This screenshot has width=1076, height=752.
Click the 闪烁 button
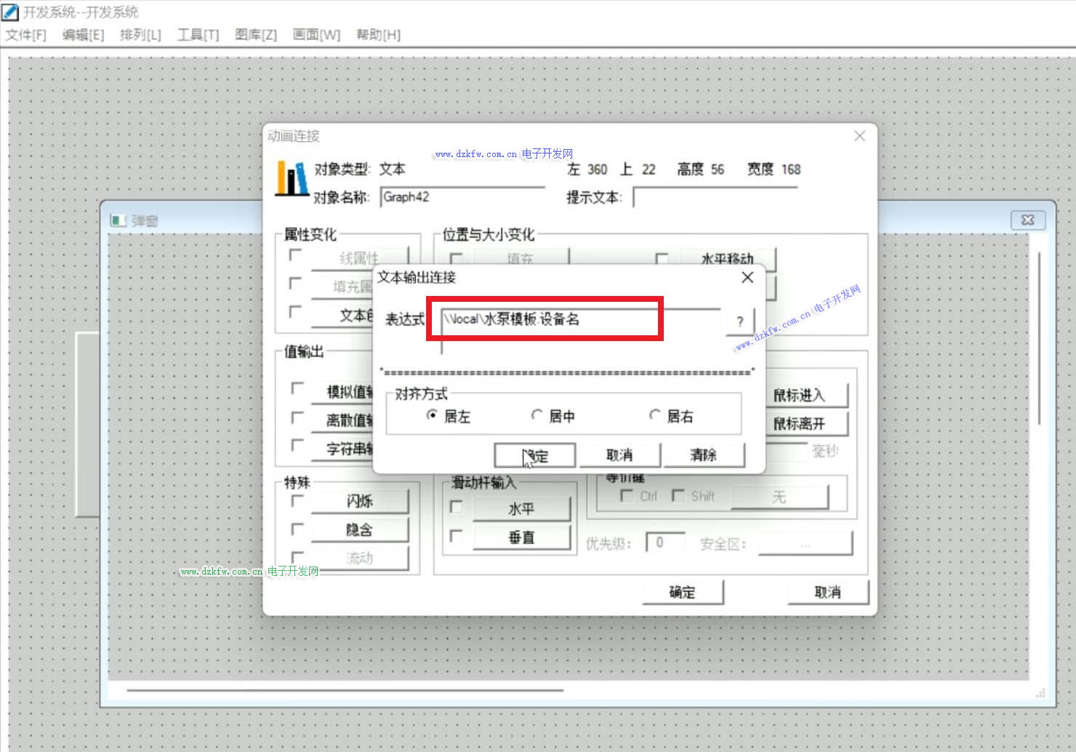[360, 501]
